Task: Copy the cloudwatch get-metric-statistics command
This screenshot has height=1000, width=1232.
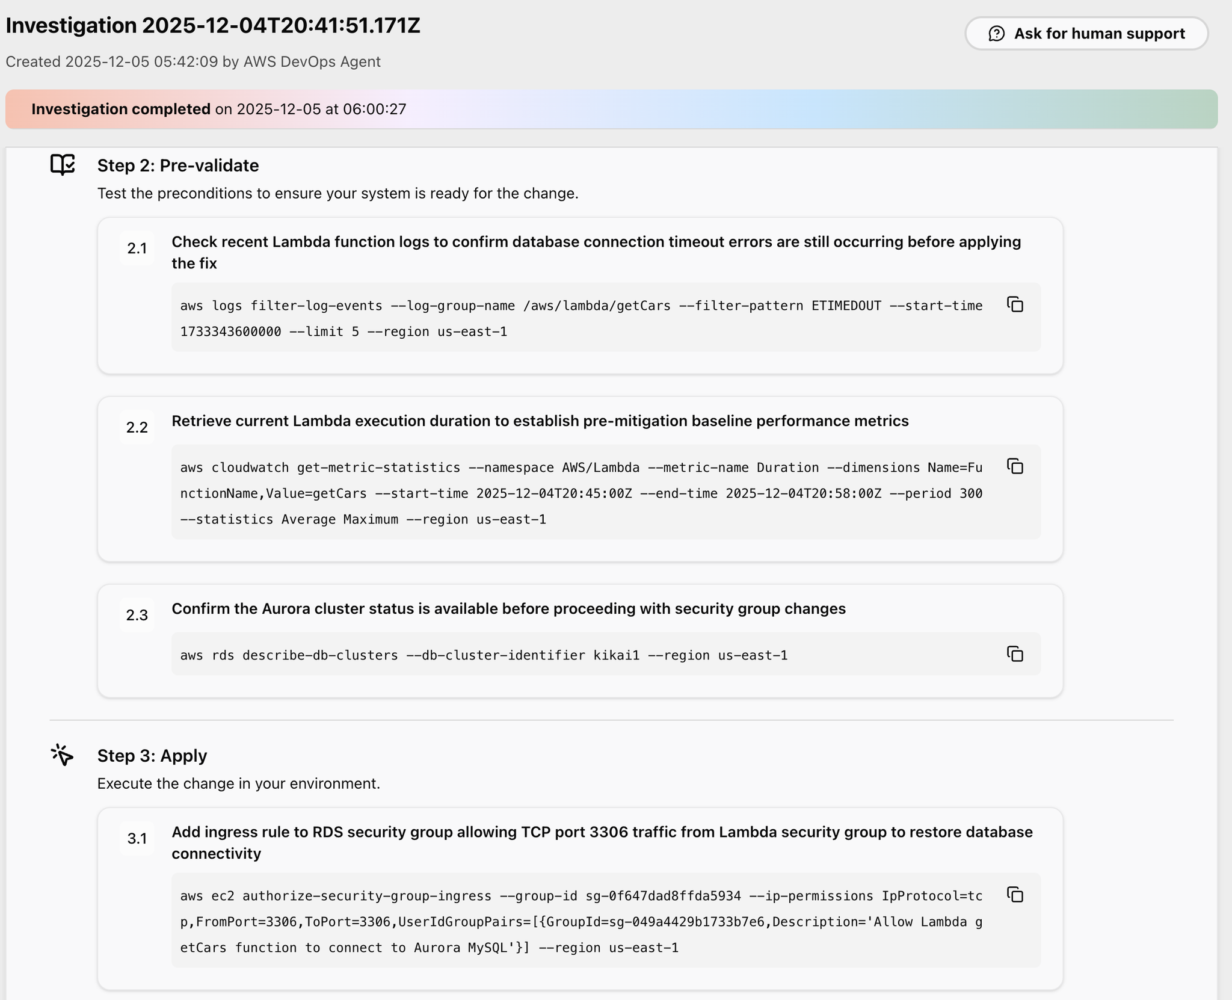Action: coord(1015,466)
